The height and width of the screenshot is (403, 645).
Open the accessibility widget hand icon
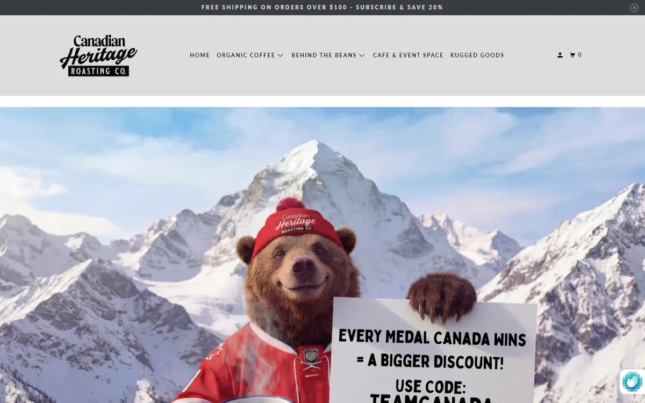click(x=632, y=382)
